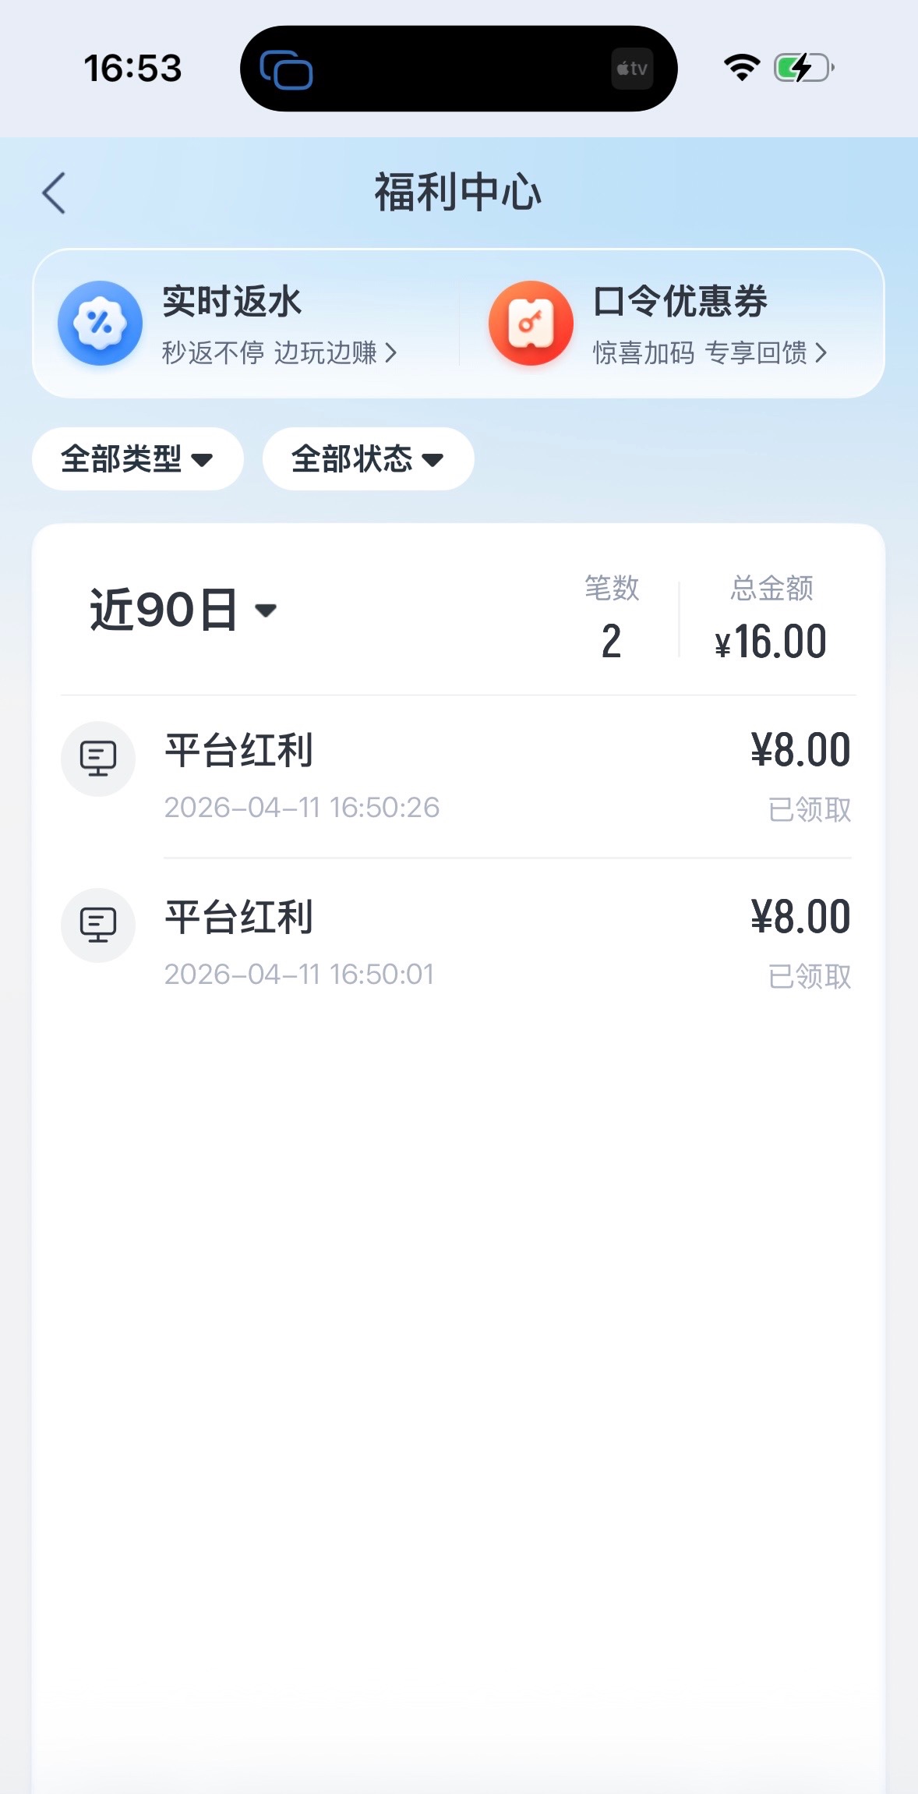The width and height of the screenshot is (918, 1794).
Task: Tap the Wi-Fi status icon
Action: point(742,68)
